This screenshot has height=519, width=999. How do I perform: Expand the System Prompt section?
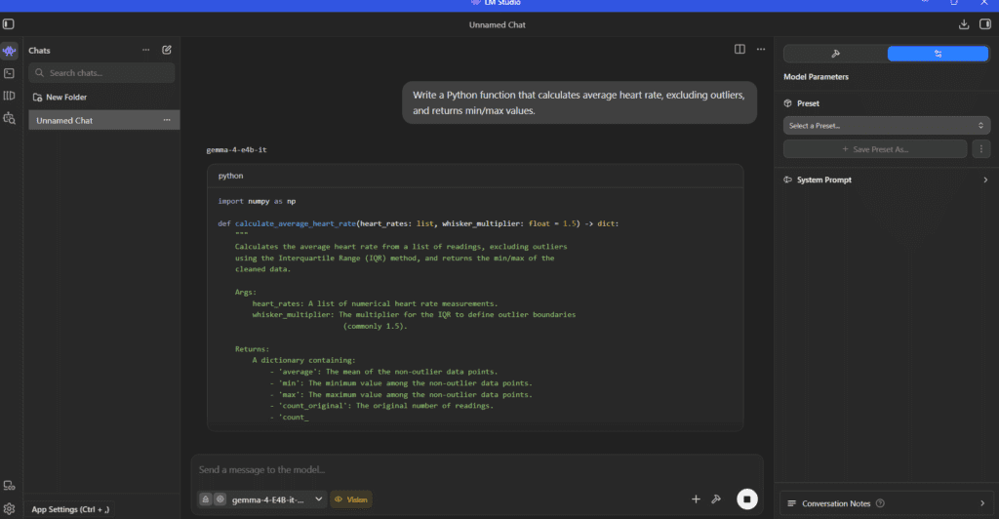point(886,180)
